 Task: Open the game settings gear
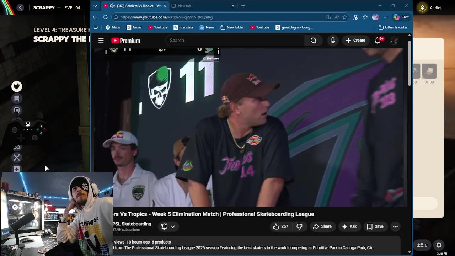[x=439, y=245]
